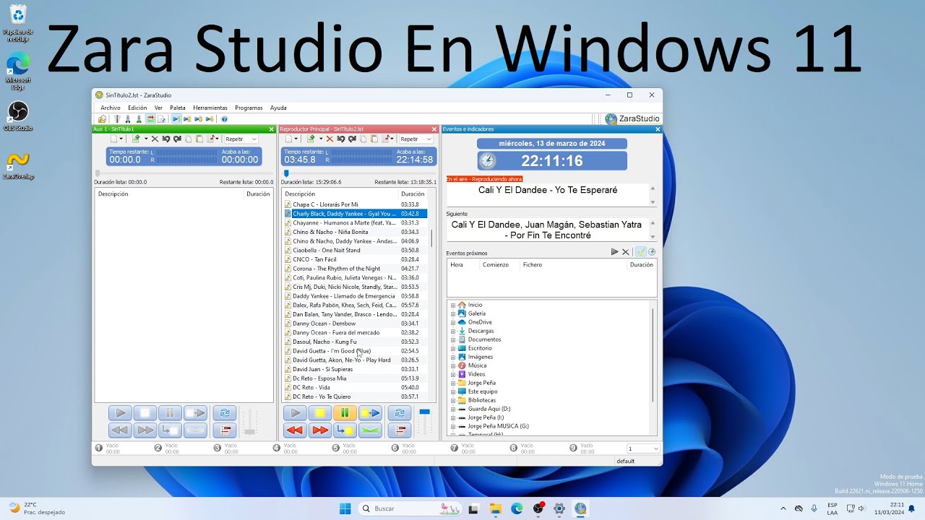Open the palette number dropdown showing 1
Viewport: 925px width, 520px height.
pyautogui.click(x=643, y=448)
